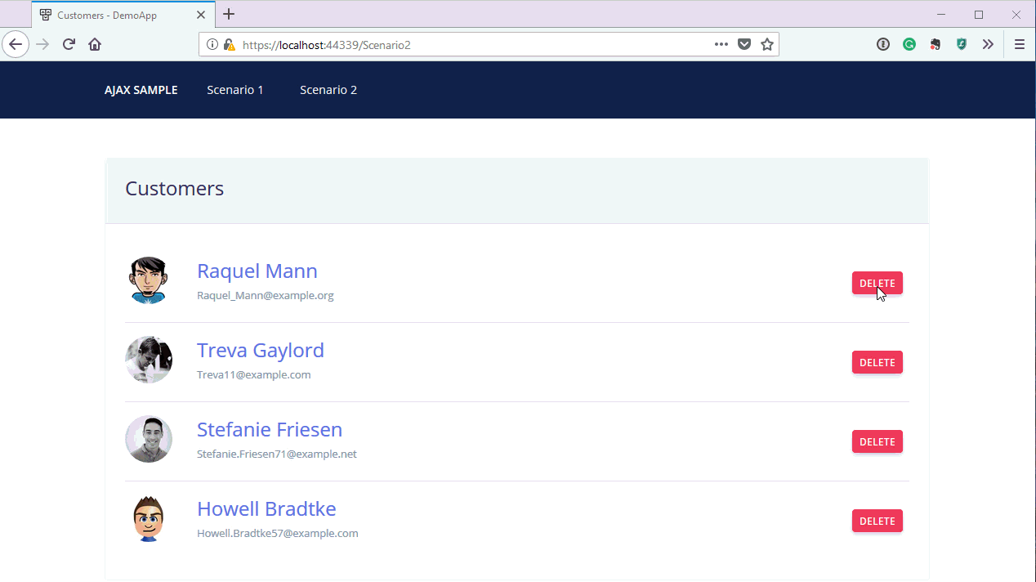1036x582 pixels.
Task: Click the padlock warning icon in URL bar
Action: 229,45
